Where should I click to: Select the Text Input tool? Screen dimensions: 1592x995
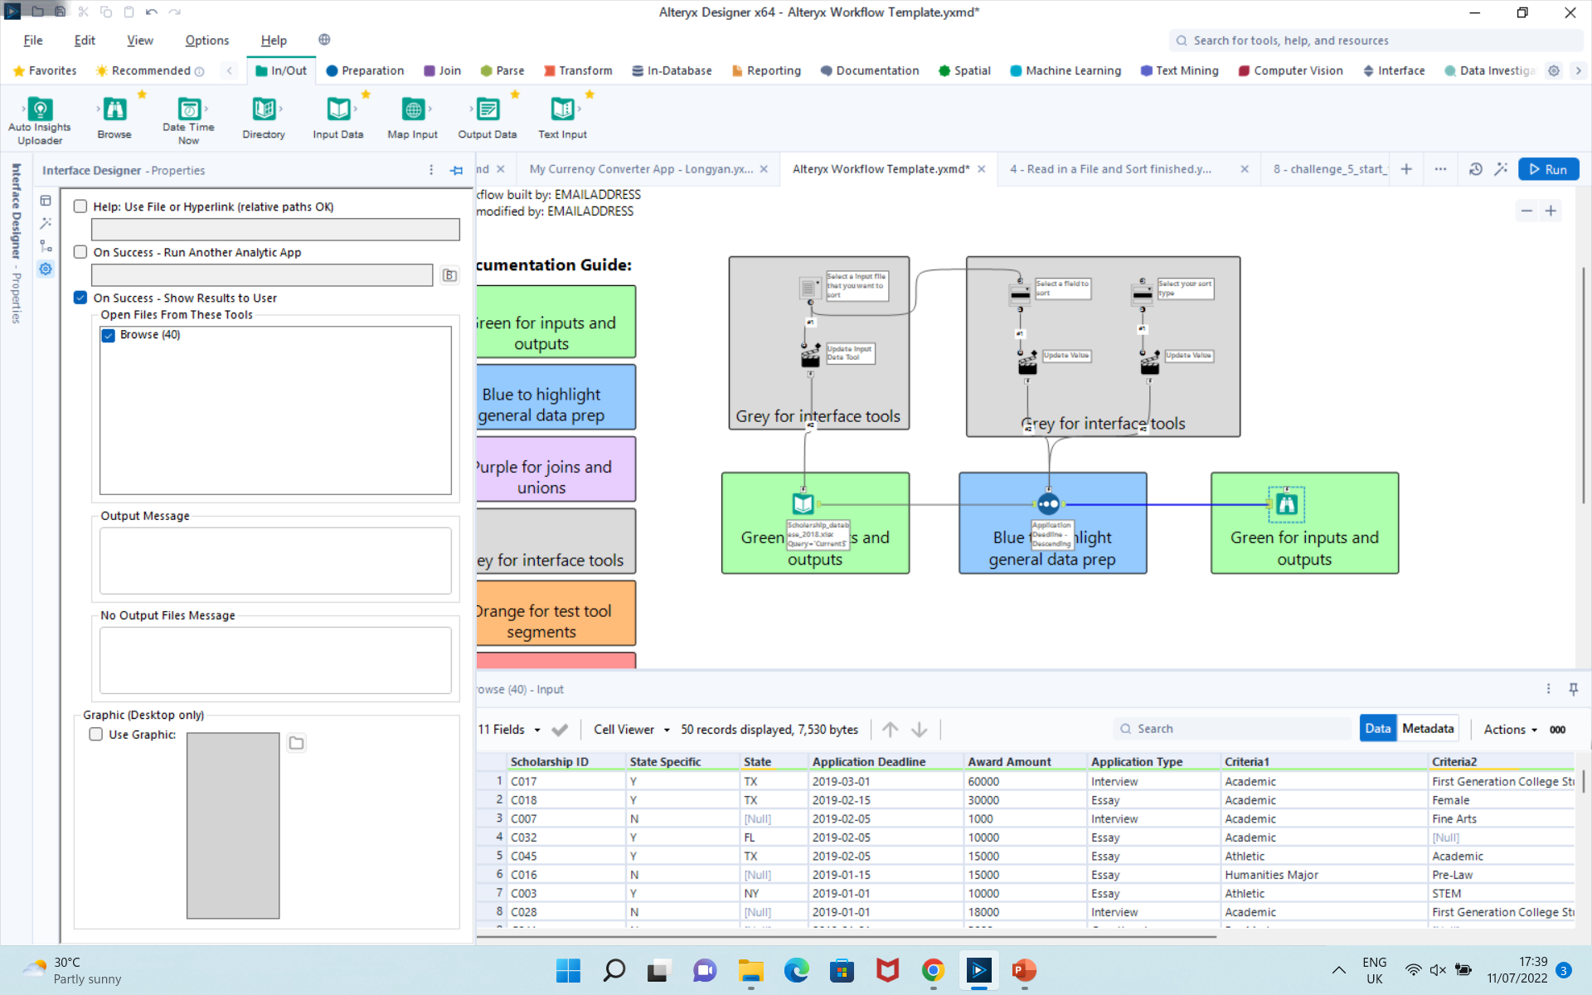pos(562,119)
